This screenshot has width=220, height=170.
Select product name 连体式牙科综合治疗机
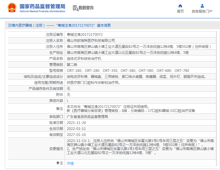[84, 59]
